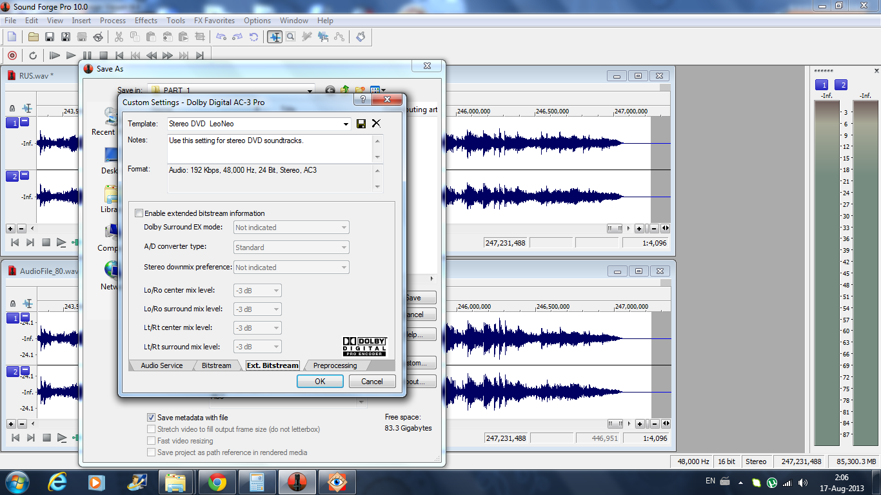Click time zoom-out minus in RUS.wav window
881x495 pixels.
click(x=654, y=228)
